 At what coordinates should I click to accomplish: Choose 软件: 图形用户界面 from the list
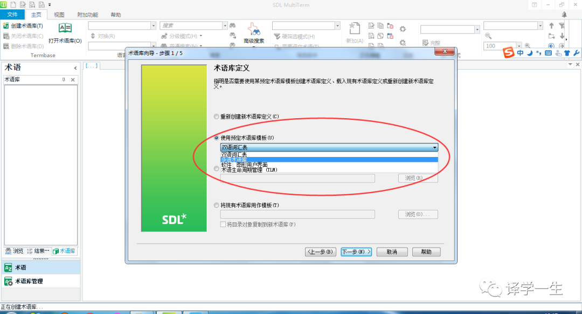point(329,165)
